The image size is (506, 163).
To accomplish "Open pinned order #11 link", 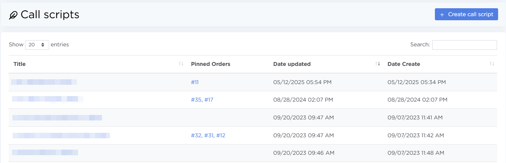I will pyautogui.click(x=195, y=82).
